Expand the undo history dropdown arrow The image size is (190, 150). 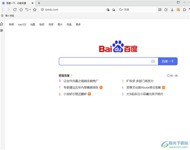30,10
